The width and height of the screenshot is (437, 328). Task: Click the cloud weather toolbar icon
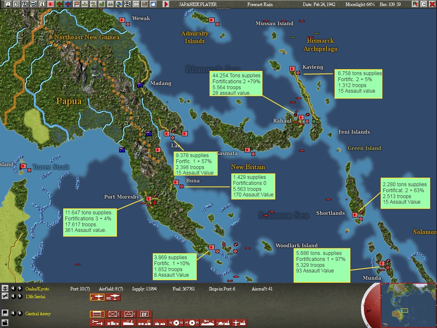tap(153, 4)
